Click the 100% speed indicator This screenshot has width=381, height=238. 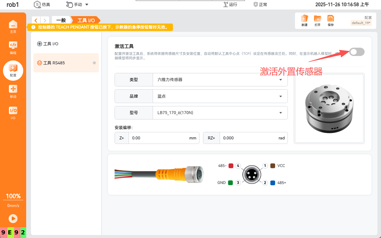pos(13,196)
